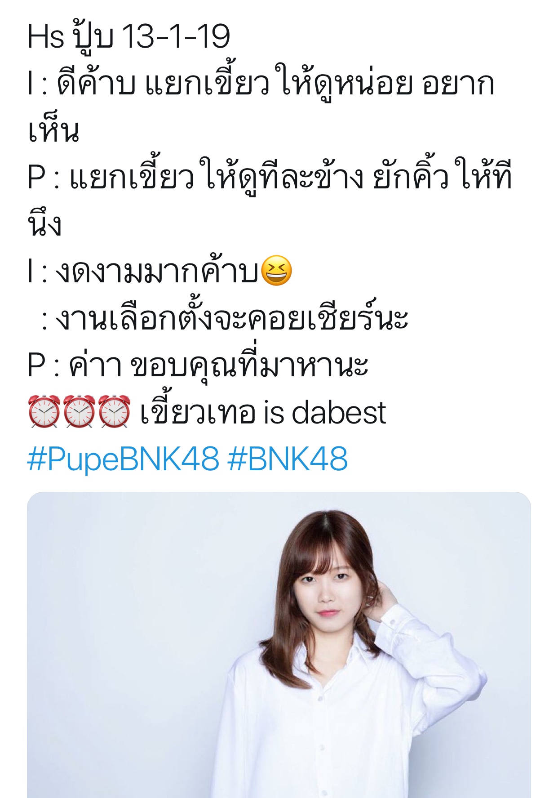The height and width of the screenshot is (798, 558).
Task: Click the word 'เห็น'
Action: point(53,130)
